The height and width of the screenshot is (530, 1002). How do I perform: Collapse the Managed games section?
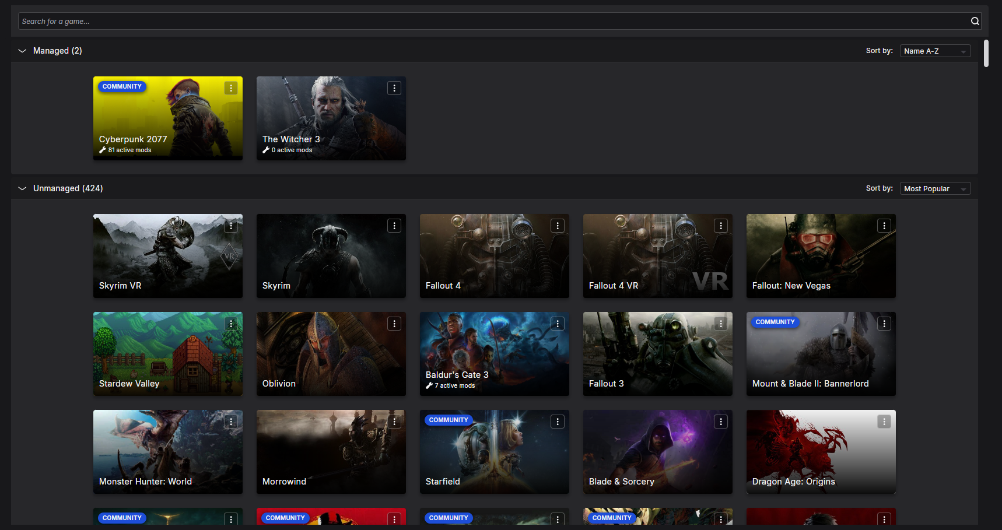[22, 51]
